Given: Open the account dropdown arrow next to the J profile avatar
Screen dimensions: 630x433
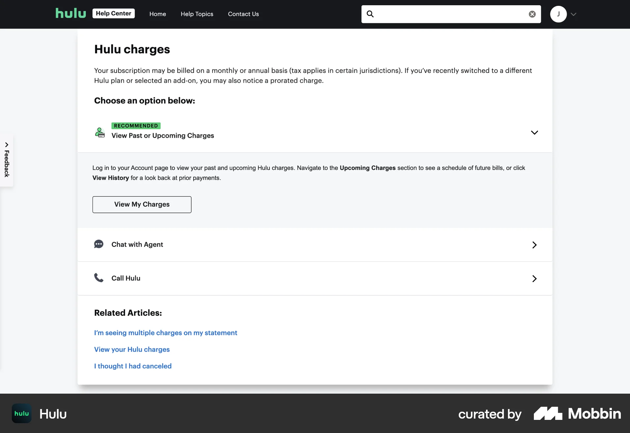Looking at the screenshot, I should (574, 14).
